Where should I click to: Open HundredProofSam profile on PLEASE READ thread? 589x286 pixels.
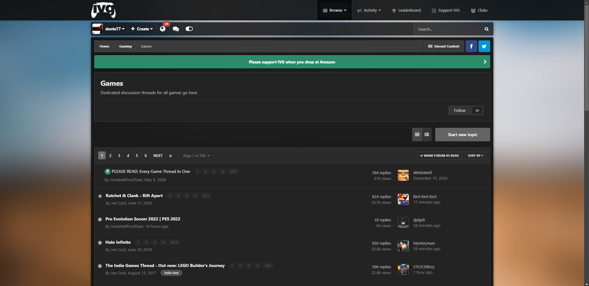[x=126, y=180]
